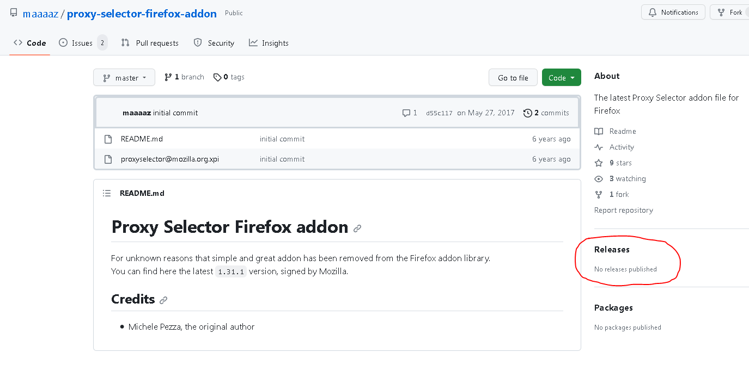
Task: Click the 1.31.1 version code text
Action: point(231,271)
